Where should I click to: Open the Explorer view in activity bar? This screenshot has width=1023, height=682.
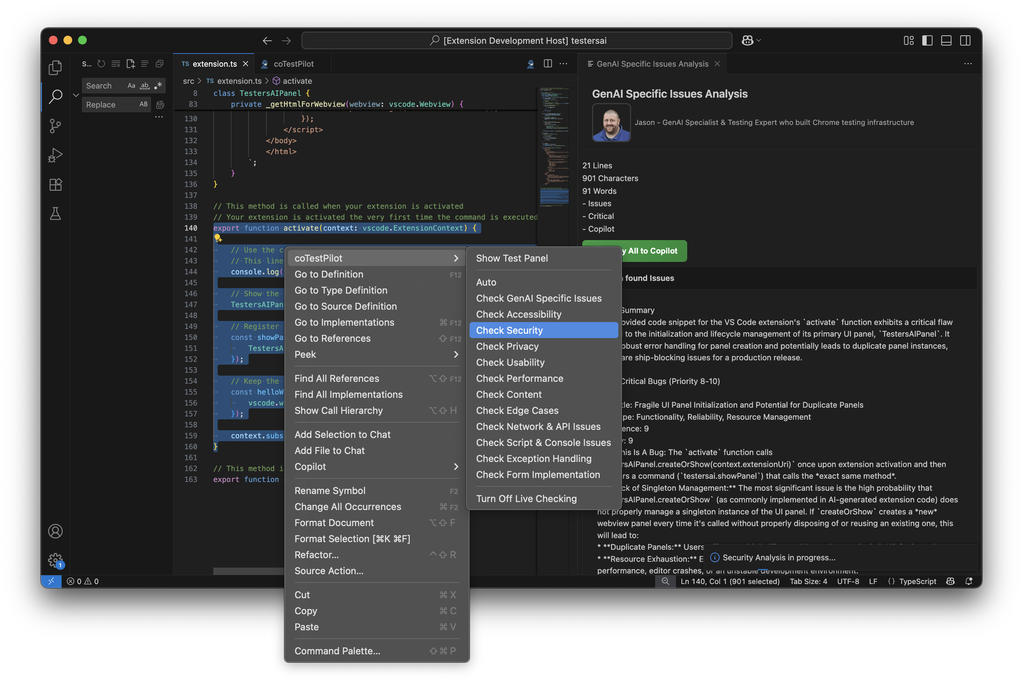(55, 67)
